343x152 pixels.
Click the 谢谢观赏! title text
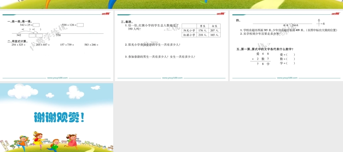tap(59, 117)
